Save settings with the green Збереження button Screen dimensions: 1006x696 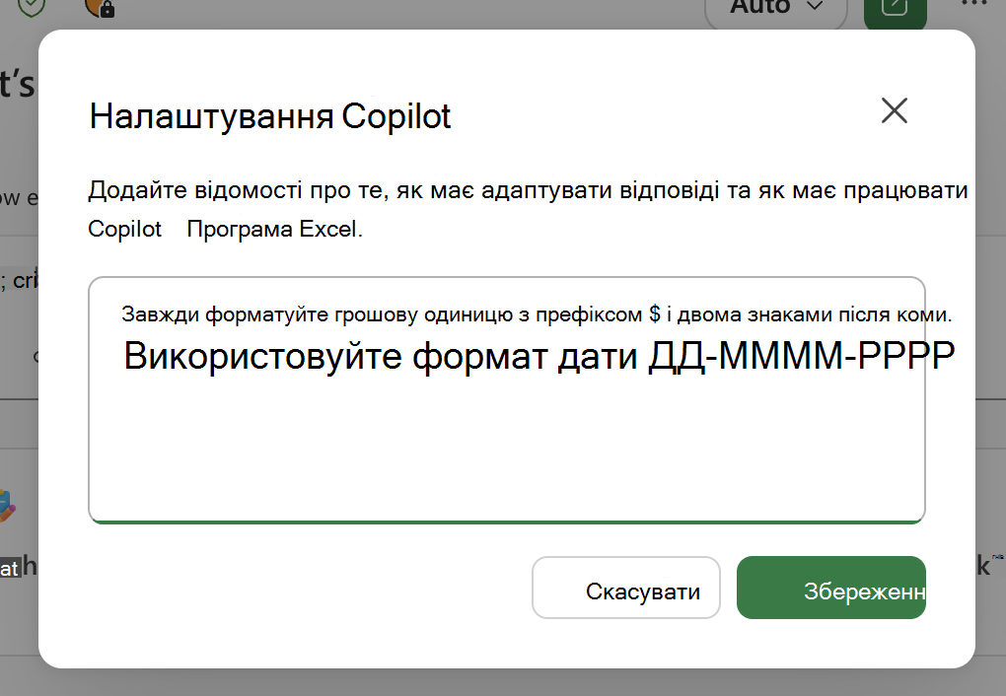pos(830,588)
